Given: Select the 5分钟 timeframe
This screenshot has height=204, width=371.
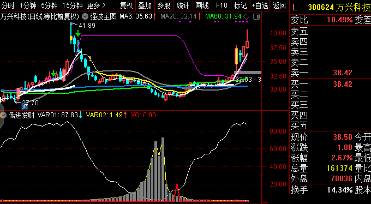Looking at the screenshot, I should click(x=49, y=5).
